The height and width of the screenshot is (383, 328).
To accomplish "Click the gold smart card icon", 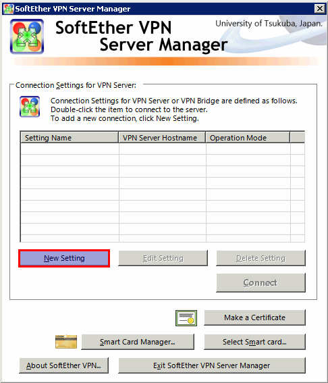I will click(66, 342).
